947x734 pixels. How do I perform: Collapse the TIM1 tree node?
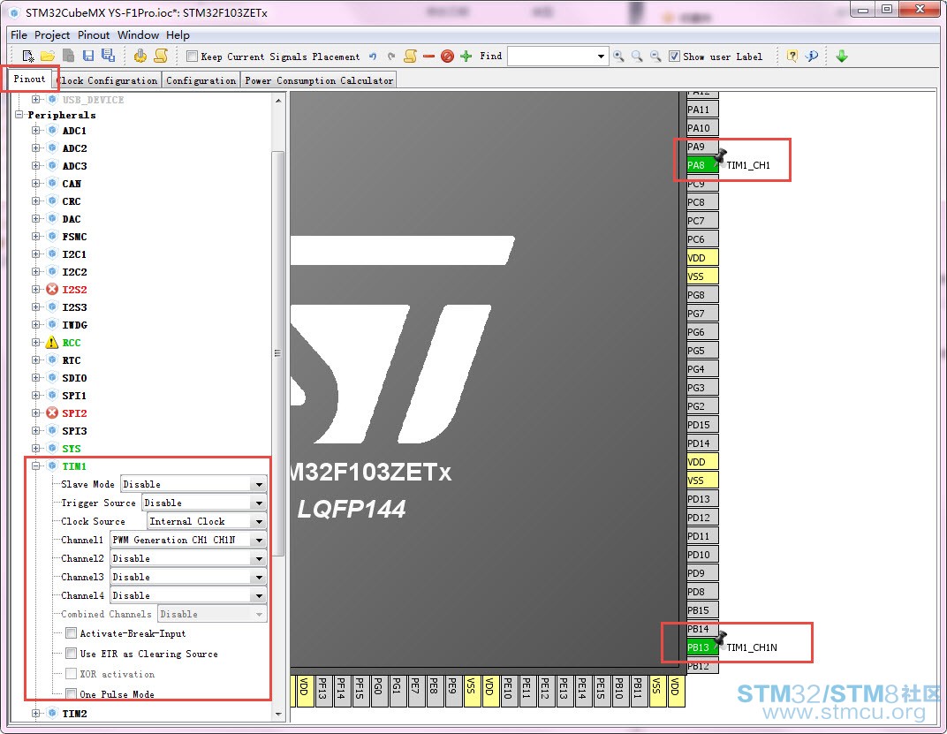click(x=35, y=465)
